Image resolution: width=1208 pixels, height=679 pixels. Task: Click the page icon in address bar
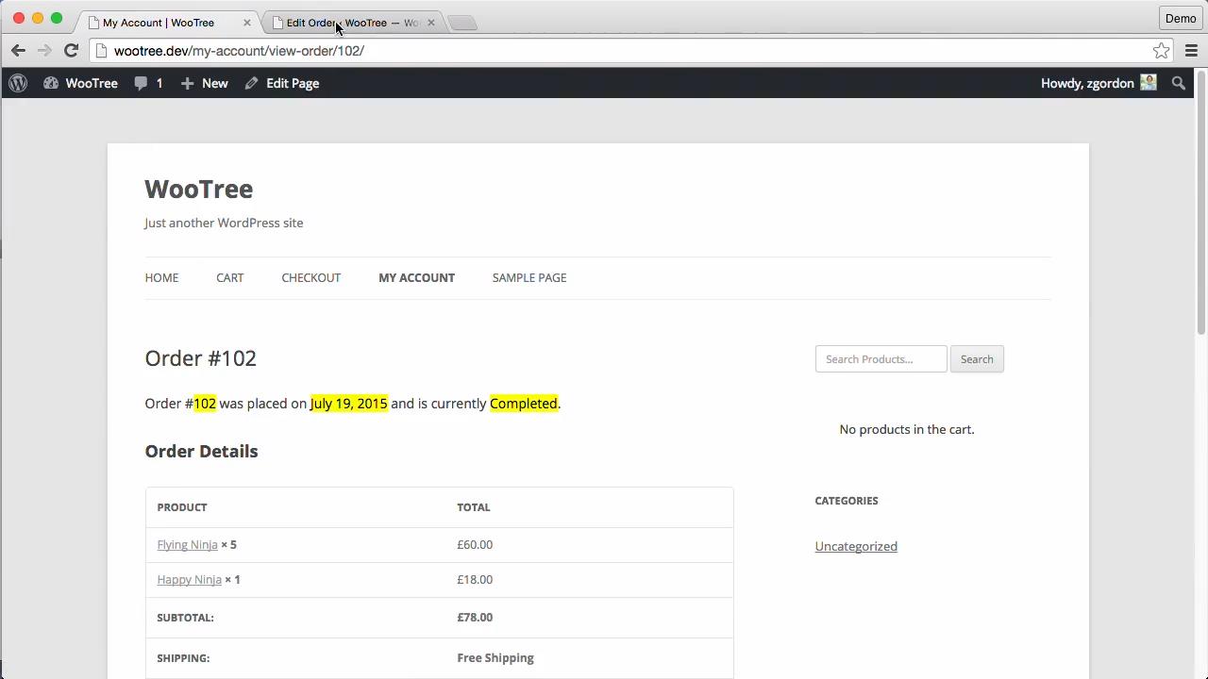point(102,51)
